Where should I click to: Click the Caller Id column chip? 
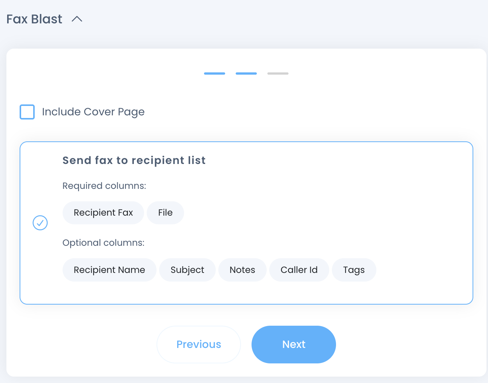pos(299,270)
